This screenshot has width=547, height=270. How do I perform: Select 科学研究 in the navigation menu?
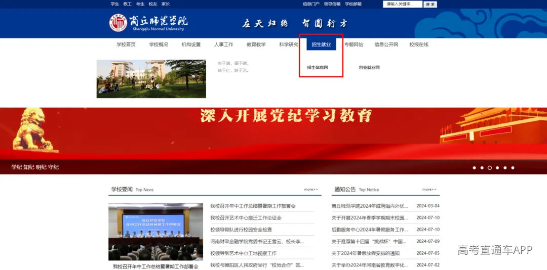coord(289,44)
